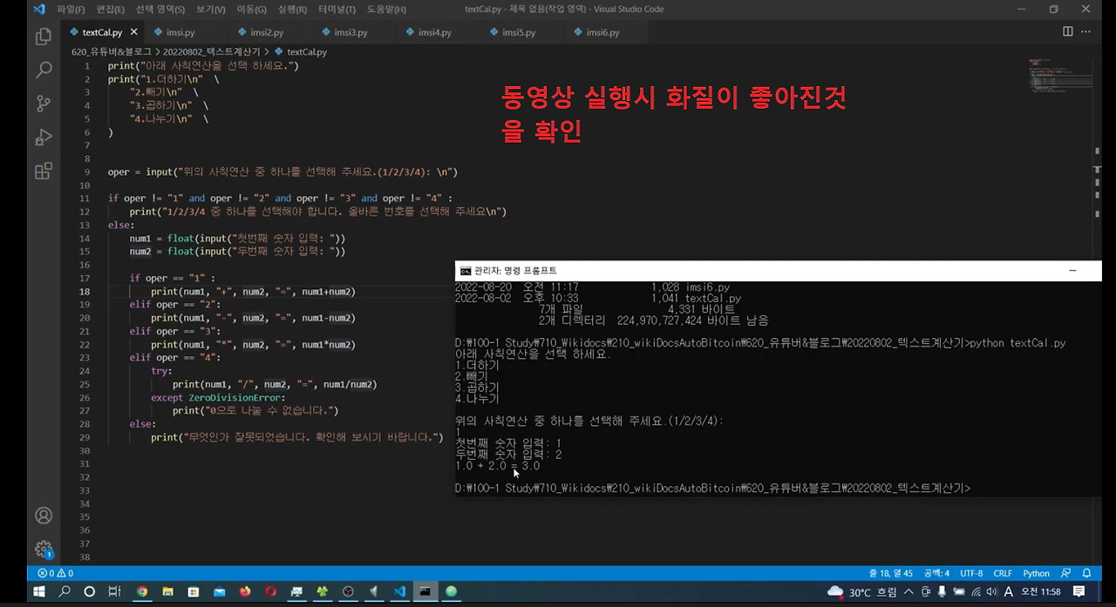1116x607 pixels.
Task: Launch Chrome from the taskbar
Action: [142, 591]
